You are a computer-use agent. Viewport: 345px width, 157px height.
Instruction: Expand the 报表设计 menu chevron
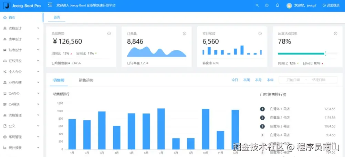[x=38, y=50]
